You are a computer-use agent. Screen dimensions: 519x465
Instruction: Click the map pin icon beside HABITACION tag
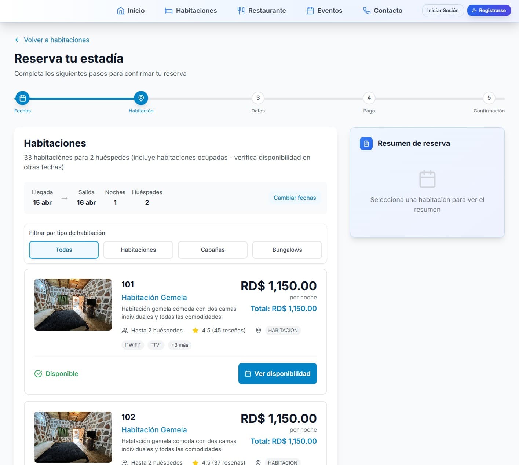pyautogui.click(x=258, y=331)
